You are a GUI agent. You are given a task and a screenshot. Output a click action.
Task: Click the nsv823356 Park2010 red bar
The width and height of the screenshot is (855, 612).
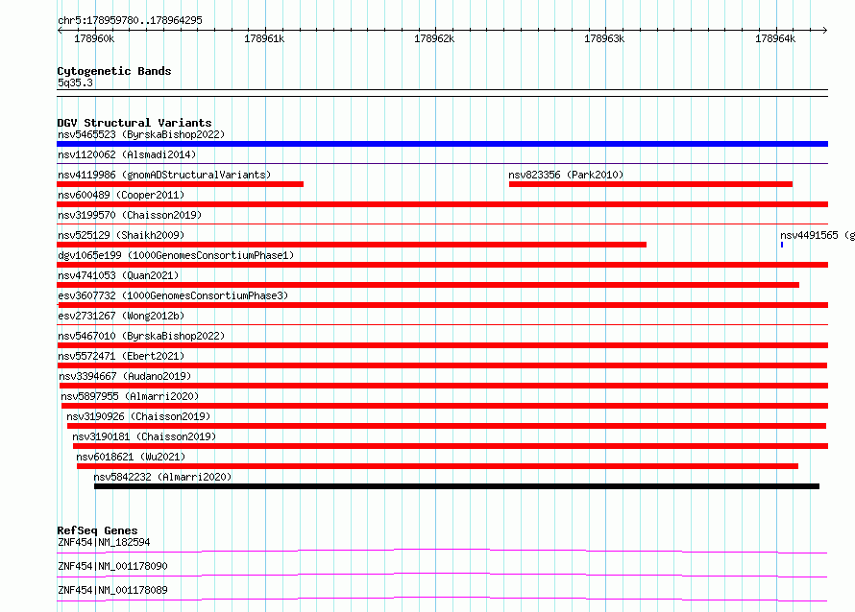650,184
